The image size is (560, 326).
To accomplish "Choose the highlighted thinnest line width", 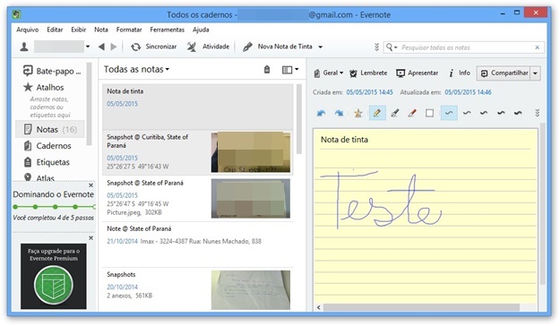I will pos(449,113).
